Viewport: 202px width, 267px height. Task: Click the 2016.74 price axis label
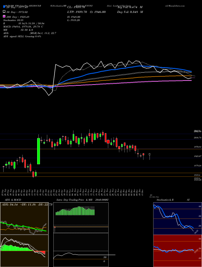198,138
